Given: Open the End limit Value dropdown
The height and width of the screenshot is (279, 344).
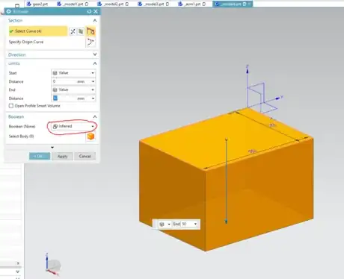Looking at the screenshot, I should pyautogui.click(x=73, y=90).
